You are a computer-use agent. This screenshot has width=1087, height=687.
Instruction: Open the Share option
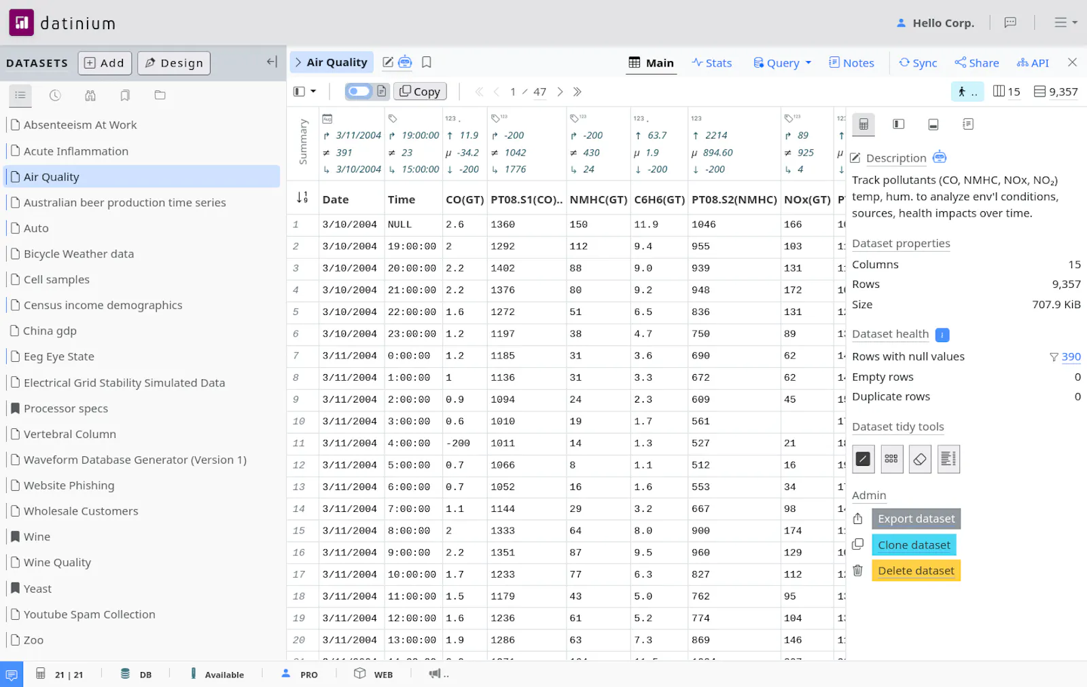(x=976, y=62)
